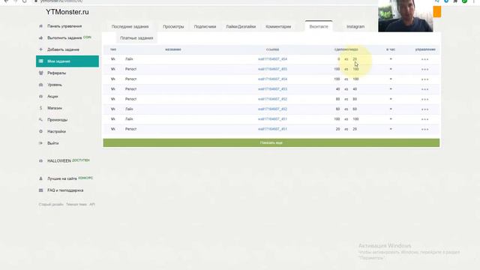The width and height of the screenshot is (480, 270).
Task: Open Настройки in the sidebar
Action: [x=56, y=131]
